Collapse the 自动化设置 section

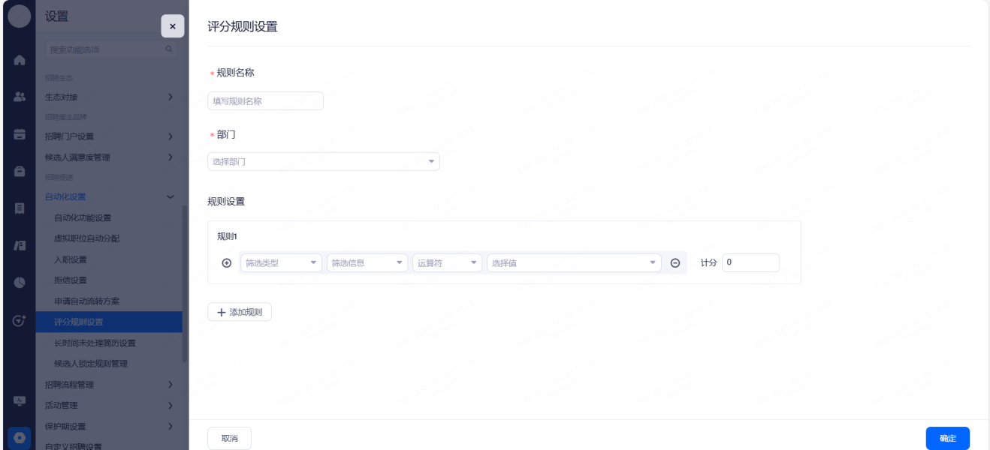click(x=170, y=197)
